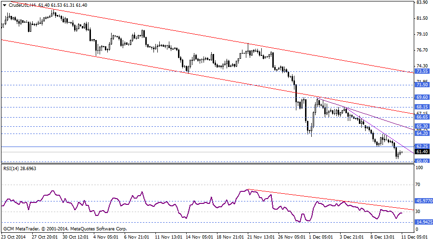Click the 66.65 price level tag
Viewport: 433px width, 241px height.
(422, 117)
